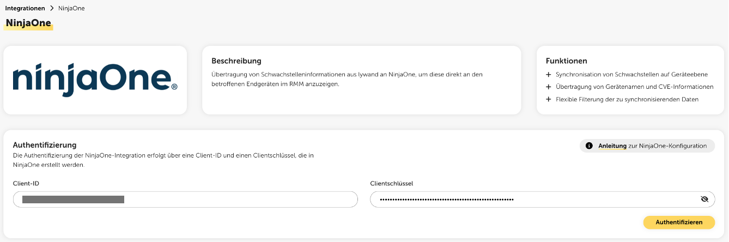729x242 pixels.
Task: Focus the Client-ID input field
Action: point(185,199)
